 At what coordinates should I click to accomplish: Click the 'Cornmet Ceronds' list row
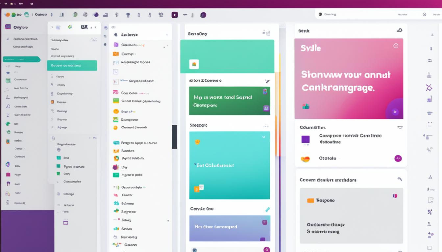click(x=130, y=128)
